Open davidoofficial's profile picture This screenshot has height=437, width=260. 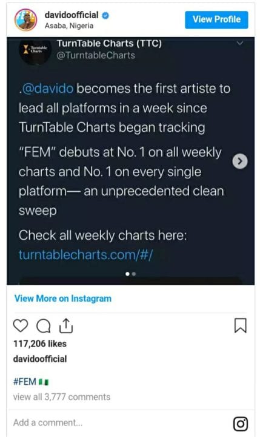(25, 20)
